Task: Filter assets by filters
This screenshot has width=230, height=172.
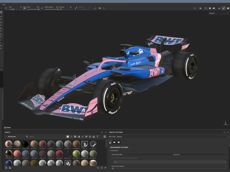Action: coord(79,137)
